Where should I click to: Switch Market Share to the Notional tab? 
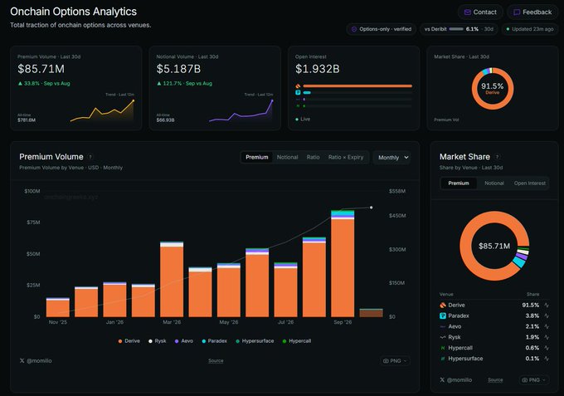pos(494,183)
